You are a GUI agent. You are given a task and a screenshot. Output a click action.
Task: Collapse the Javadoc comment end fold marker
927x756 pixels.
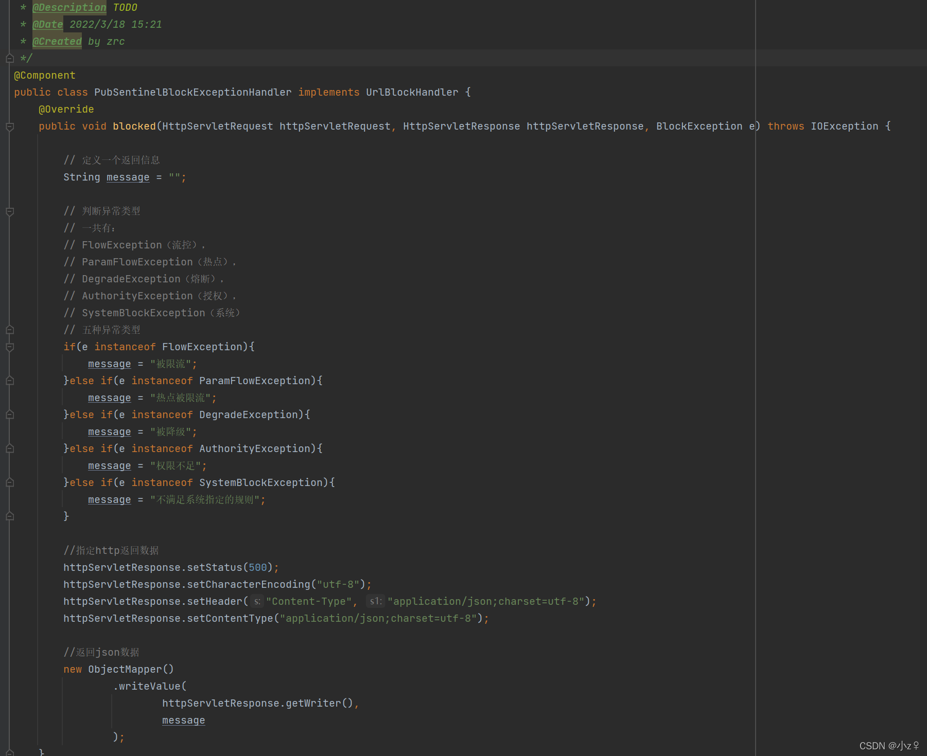tap(10, 59)
